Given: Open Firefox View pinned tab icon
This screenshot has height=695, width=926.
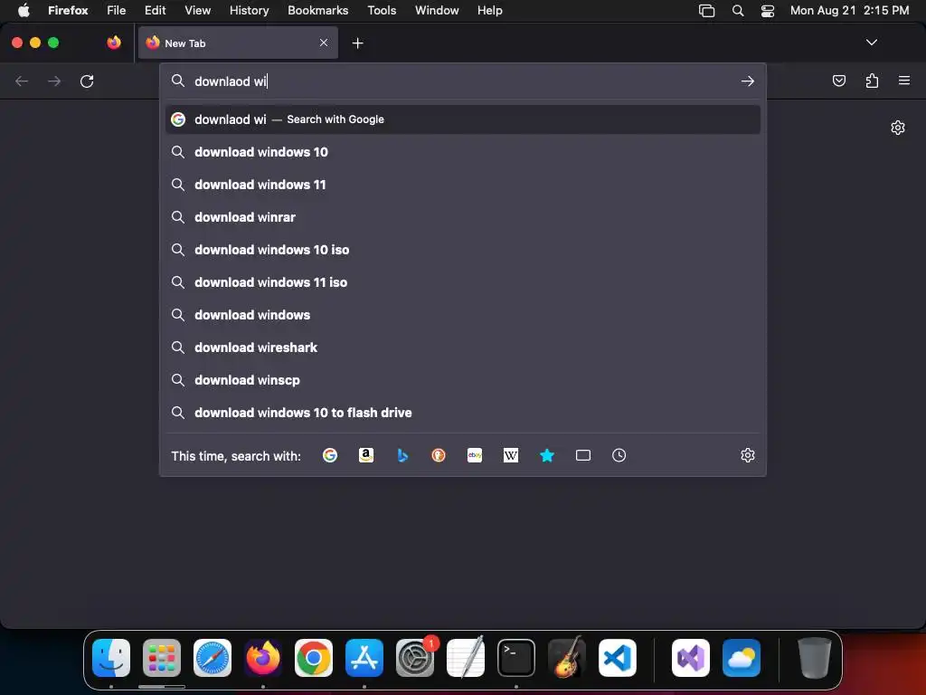Looking at the screenshot, I should pyautogui.click(x=114, y=43).
